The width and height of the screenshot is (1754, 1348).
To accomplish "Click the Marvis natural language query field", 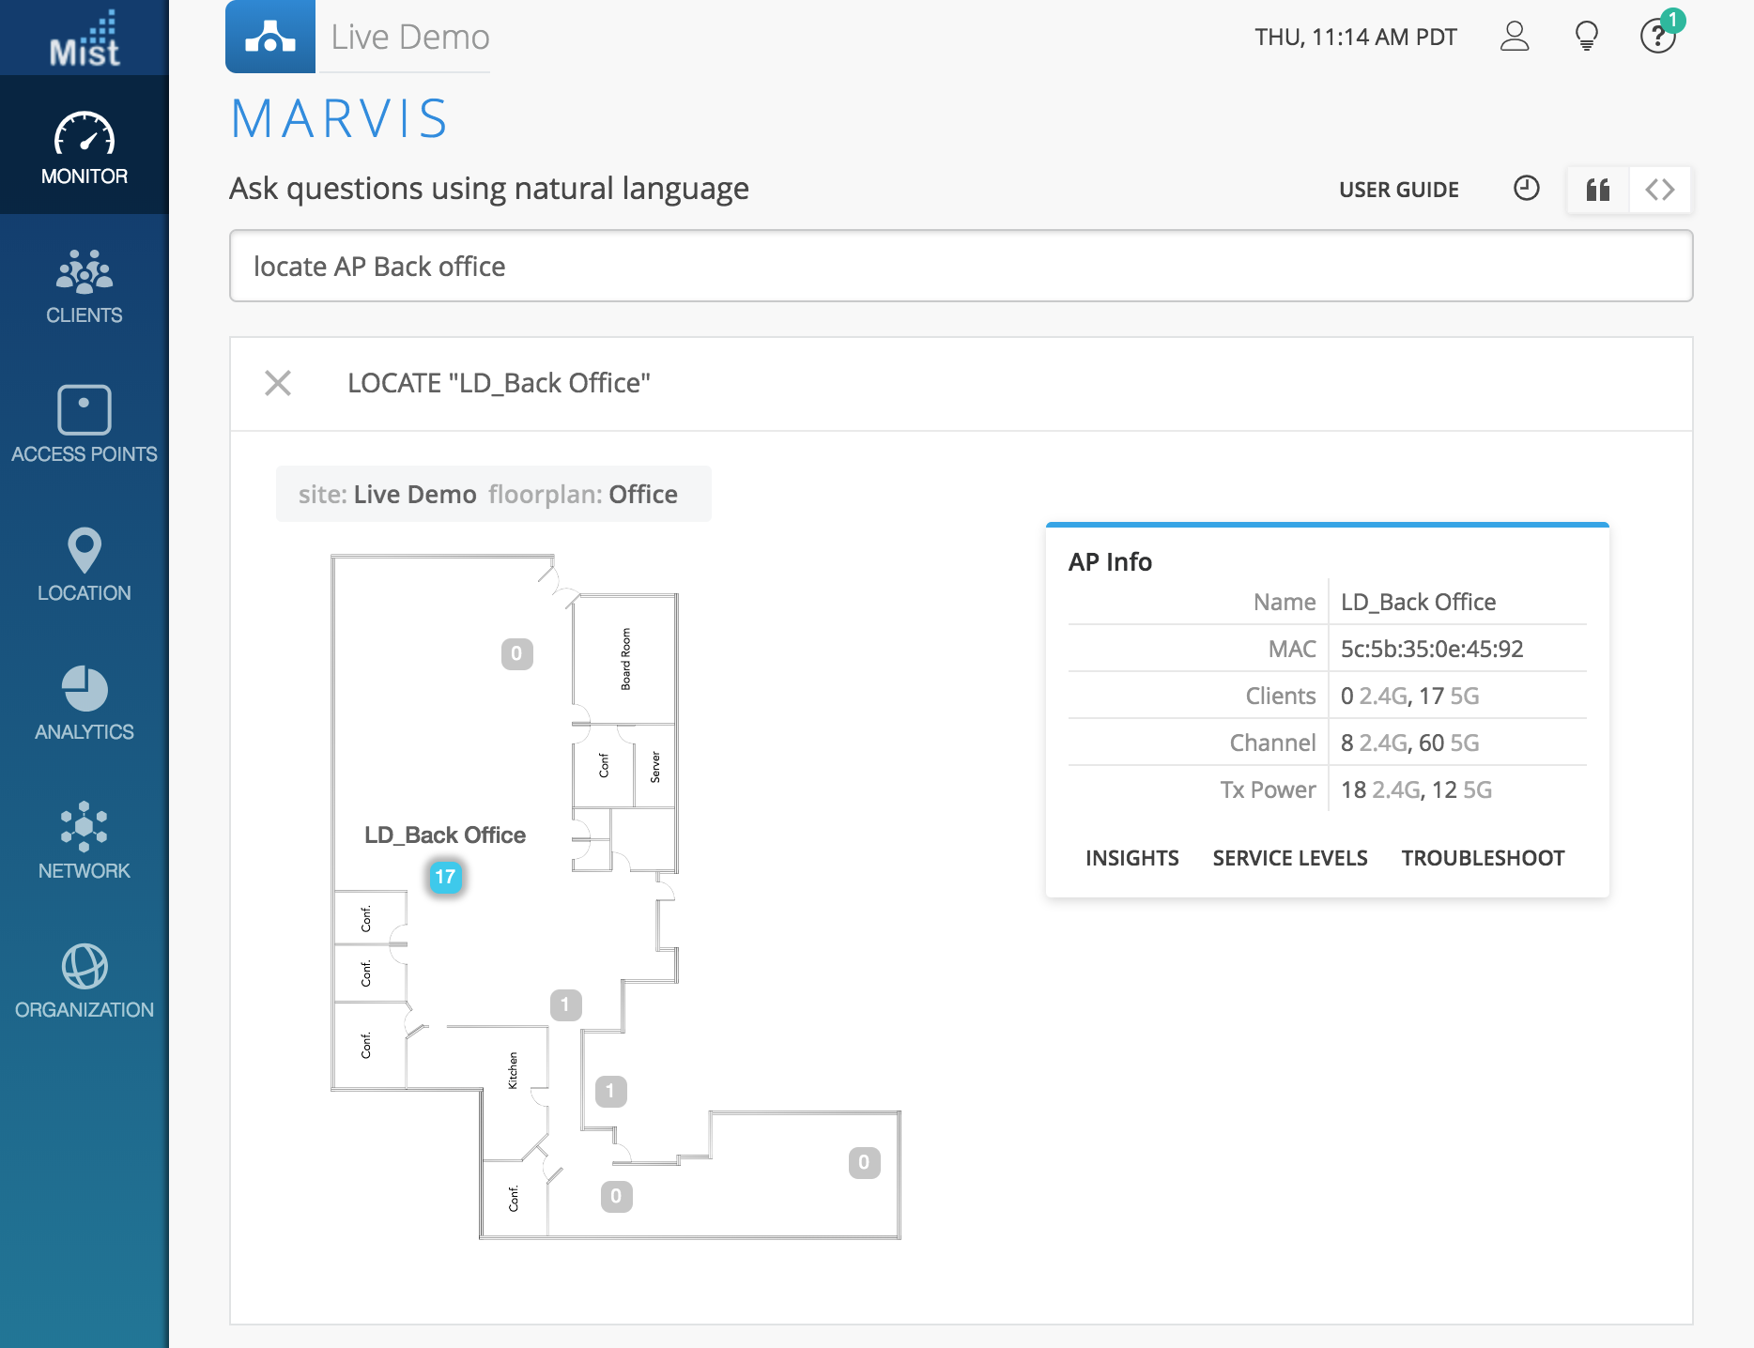I will tap(960, 267).
